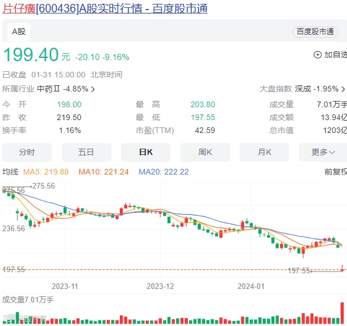The height and width of the screenshot is (326, 347).
Task: Expand industry 中药Ⅱ chevron arrow
Action: tap(93, 89)
